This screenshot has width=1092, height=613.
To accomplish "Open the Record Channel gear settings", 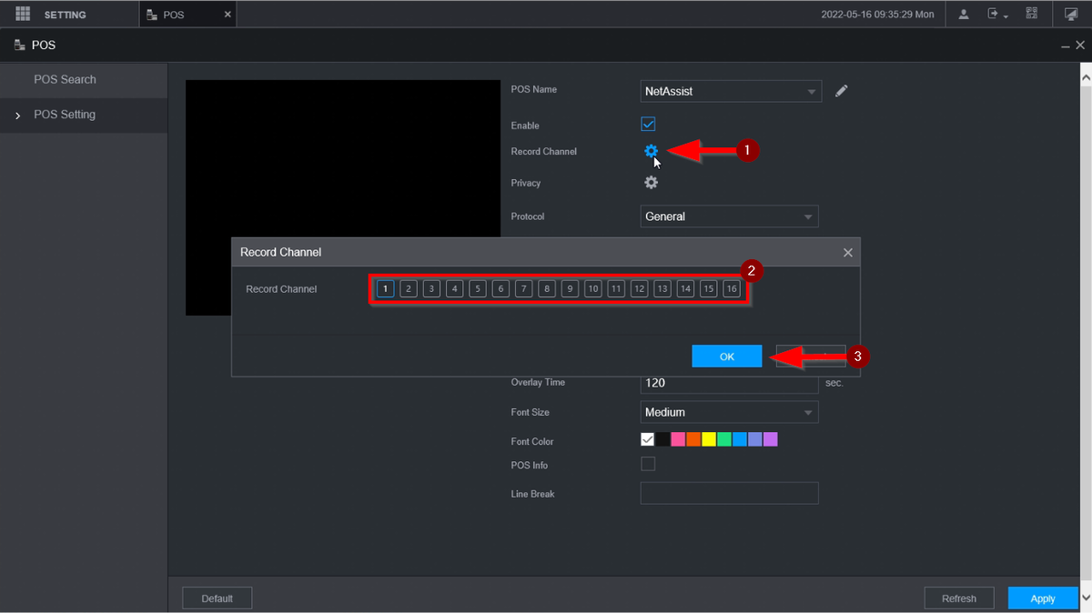I will click(651, 151).
